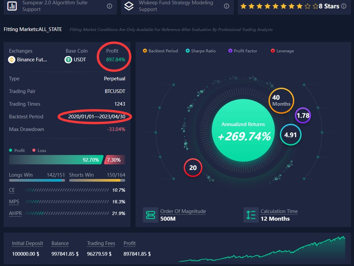This screenshot has height=266, width=354.
Task: Click the underlined MPS metric label
Action: click(x=14, y=202)
